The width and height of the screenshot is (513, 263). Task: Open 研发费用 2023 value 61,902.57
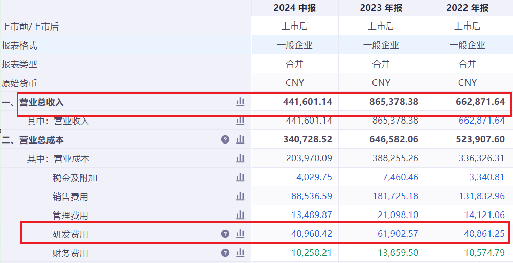click(398, 234)
